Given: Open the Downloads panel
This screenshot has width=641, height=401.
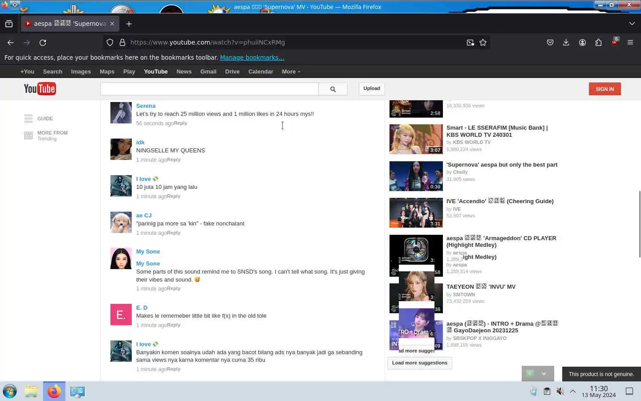Looking at the screenshot, I should point(566,42).
